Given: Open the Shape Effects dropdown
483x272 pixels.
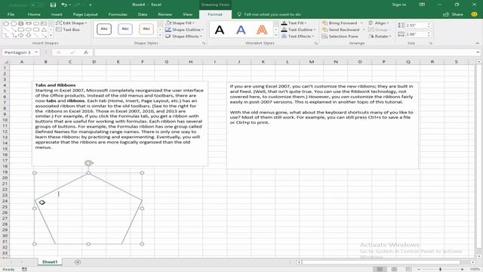Looking at the screenshot, I should (x=183, y=36).
